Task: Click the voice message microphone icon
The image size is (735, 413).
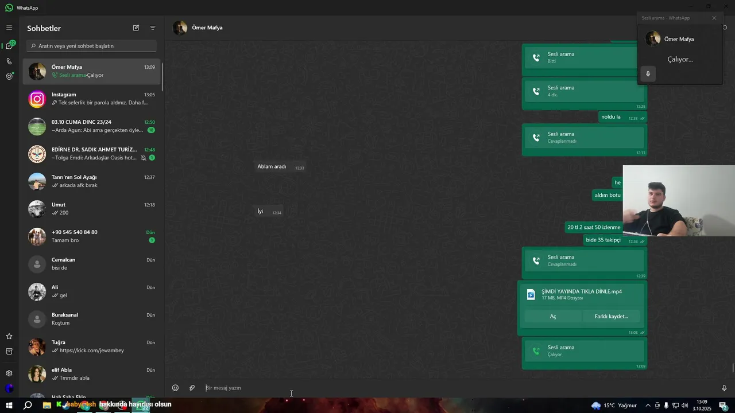Action: click(724, 388)
